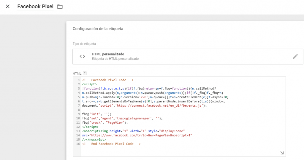
Task: Click line 15 closing noscript tag
Action: 94,140
